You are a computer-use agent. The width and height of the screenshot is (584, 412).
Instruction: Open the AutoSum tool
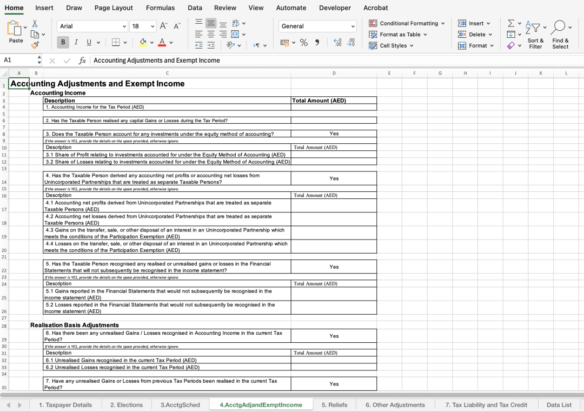pyautogui.click(x=512, y=23)
